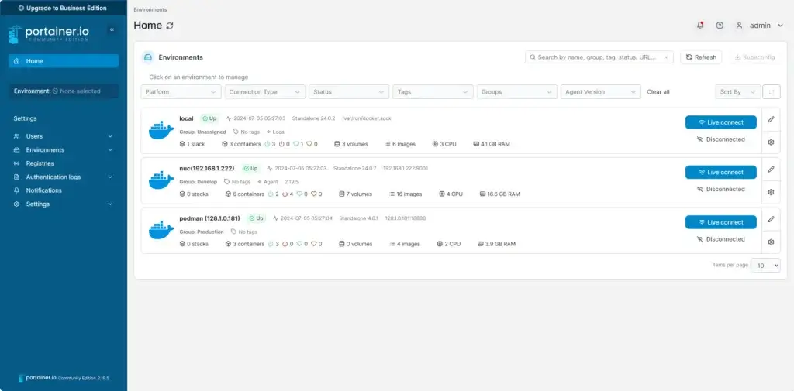The height and width of the screenshot is (391, 794).
Task: Open the local environment's settings gear icon
Action: tap(771, 142)
